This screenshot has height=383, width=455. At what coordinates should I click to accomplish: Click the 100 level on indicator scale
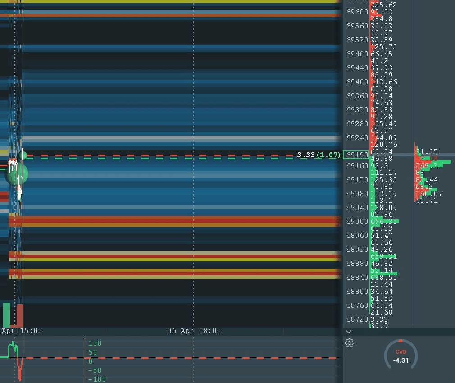[95, 343]
